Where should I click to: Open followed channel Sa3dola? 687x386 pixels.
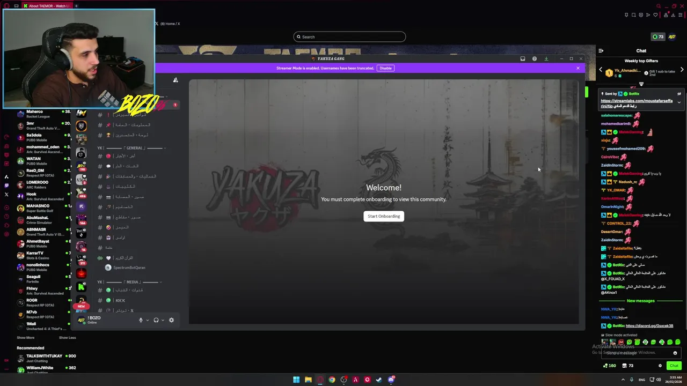point(44,137)
